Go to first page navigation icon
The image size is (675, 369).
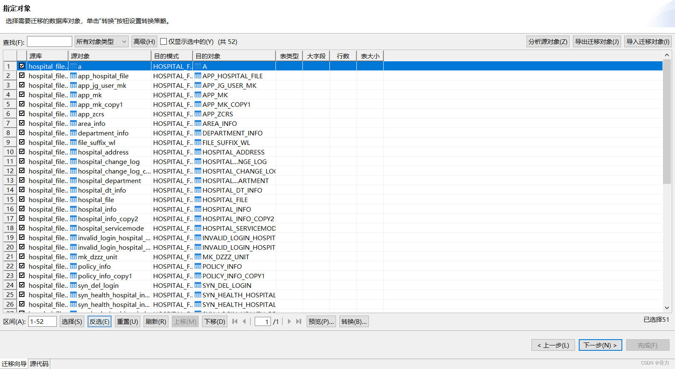pyautogui.click(x=235, y=321)
